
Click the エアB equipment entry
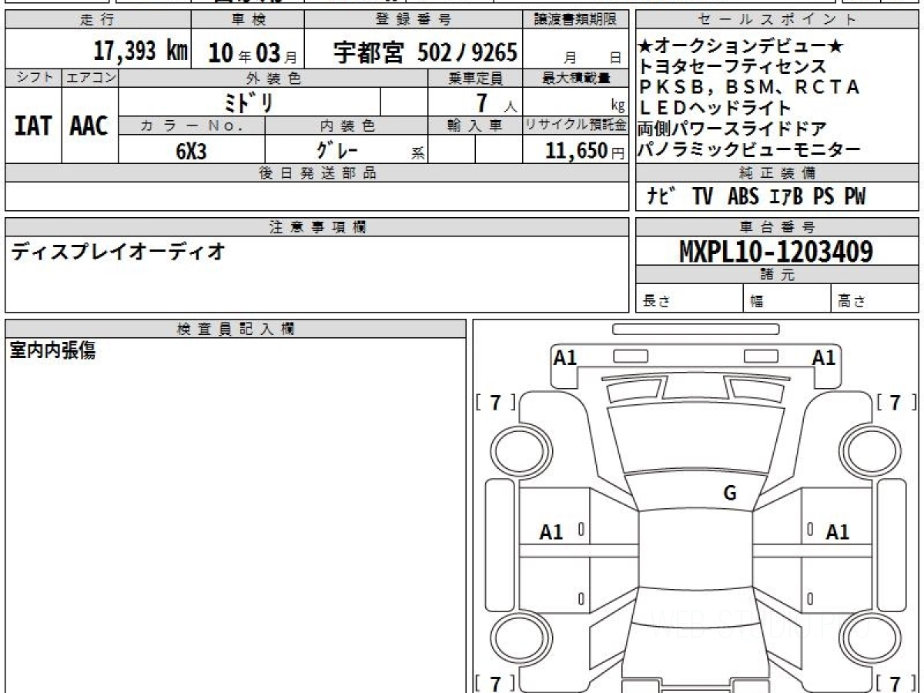(x=786, y=197)
